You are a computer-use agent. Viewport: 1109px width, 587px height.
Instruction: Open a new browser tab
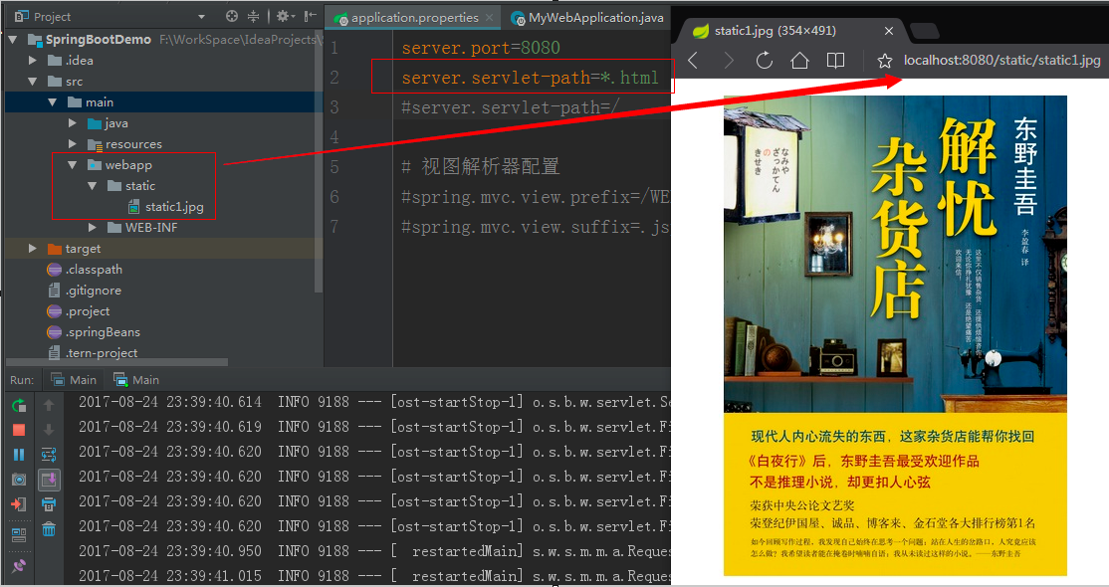[925, 31]
